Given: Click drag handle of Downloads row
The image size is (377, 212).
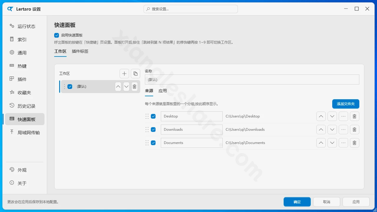Looking at the screenshot, I should 147,130.
